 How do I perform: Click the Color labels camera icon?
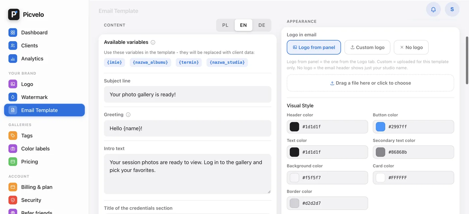(13, 149)
